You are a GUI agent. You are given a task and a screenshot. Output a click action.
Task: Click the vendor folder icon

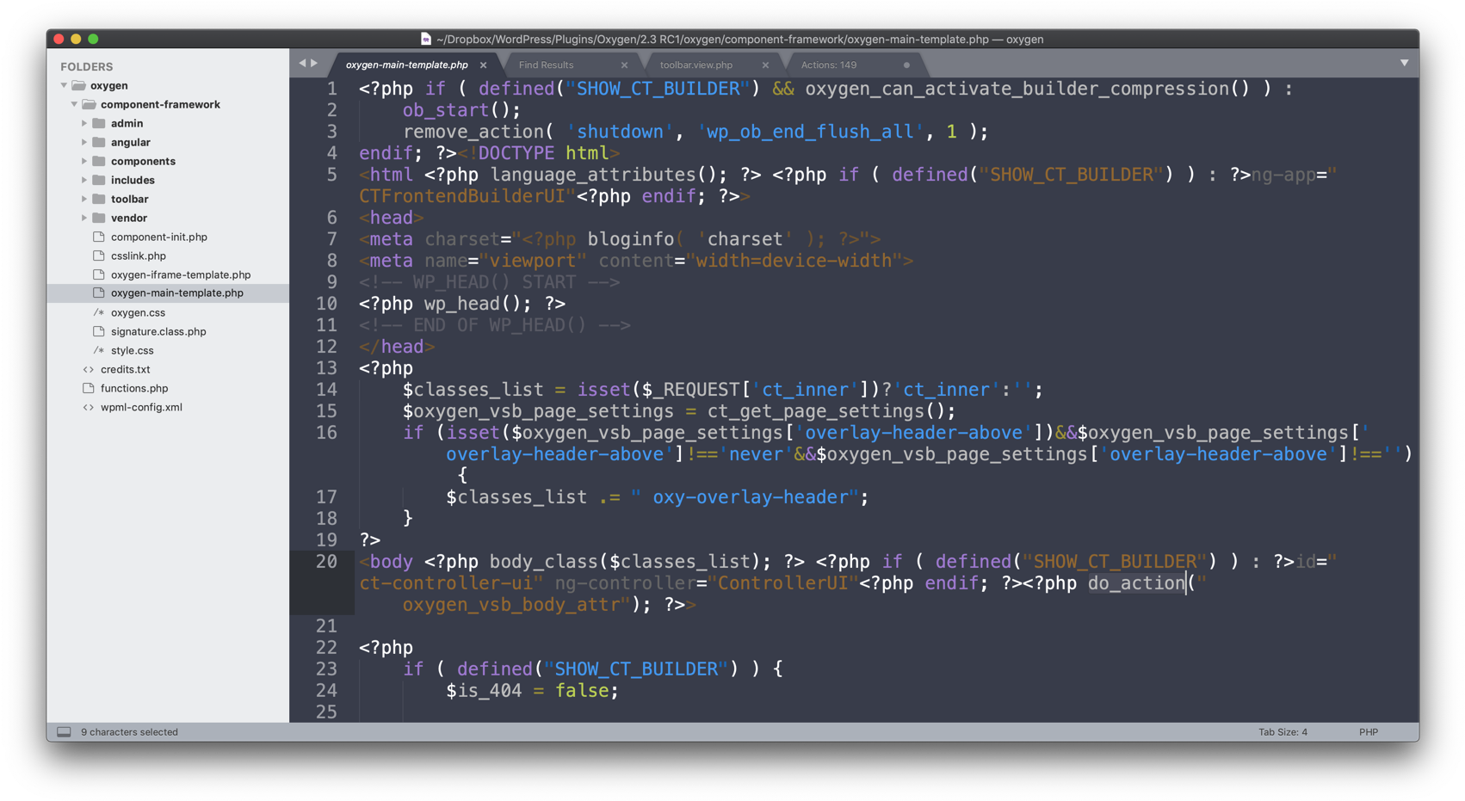tap(99, 219)
